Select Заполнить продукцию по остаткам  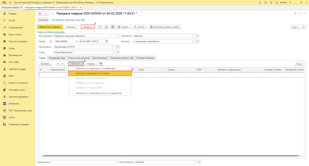pos(100,73)
